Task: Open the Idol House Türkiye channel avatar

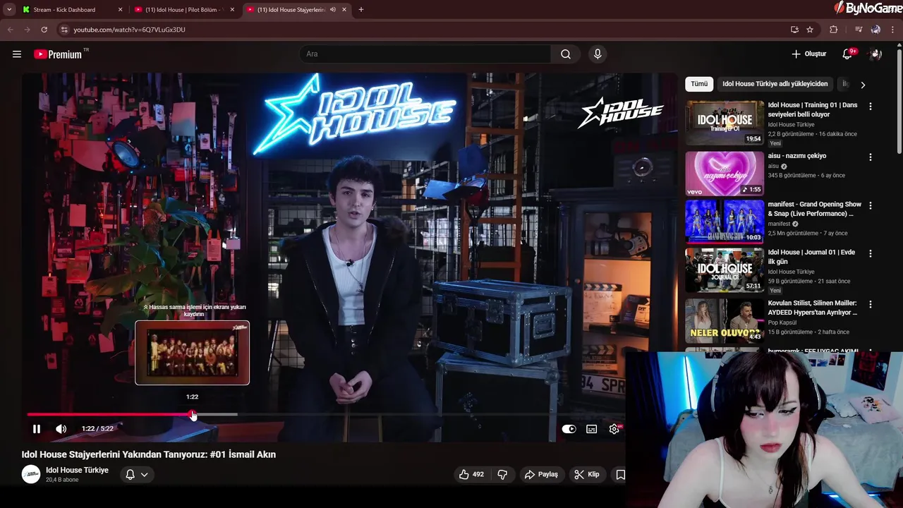Action: tap(31, 474)
